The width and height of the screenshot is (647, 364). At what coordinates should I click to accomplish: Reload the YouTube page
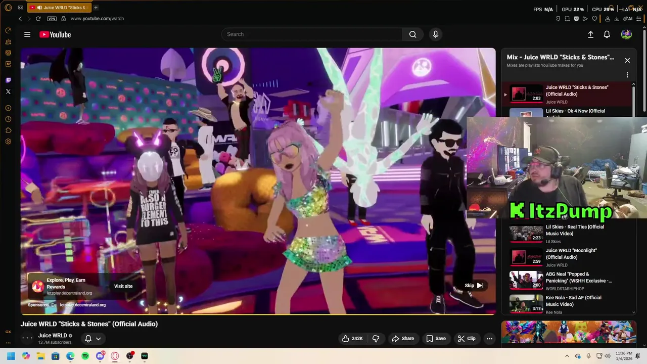[38, 19]
